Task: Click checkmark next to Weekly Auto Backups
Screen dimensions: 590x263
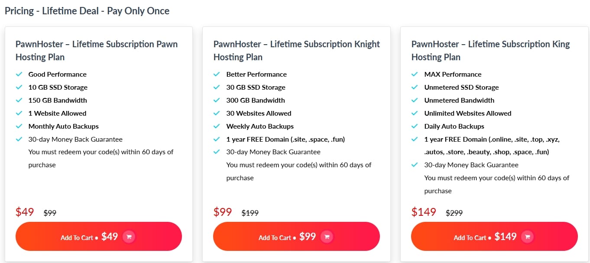Action: [x=217, y=126]
